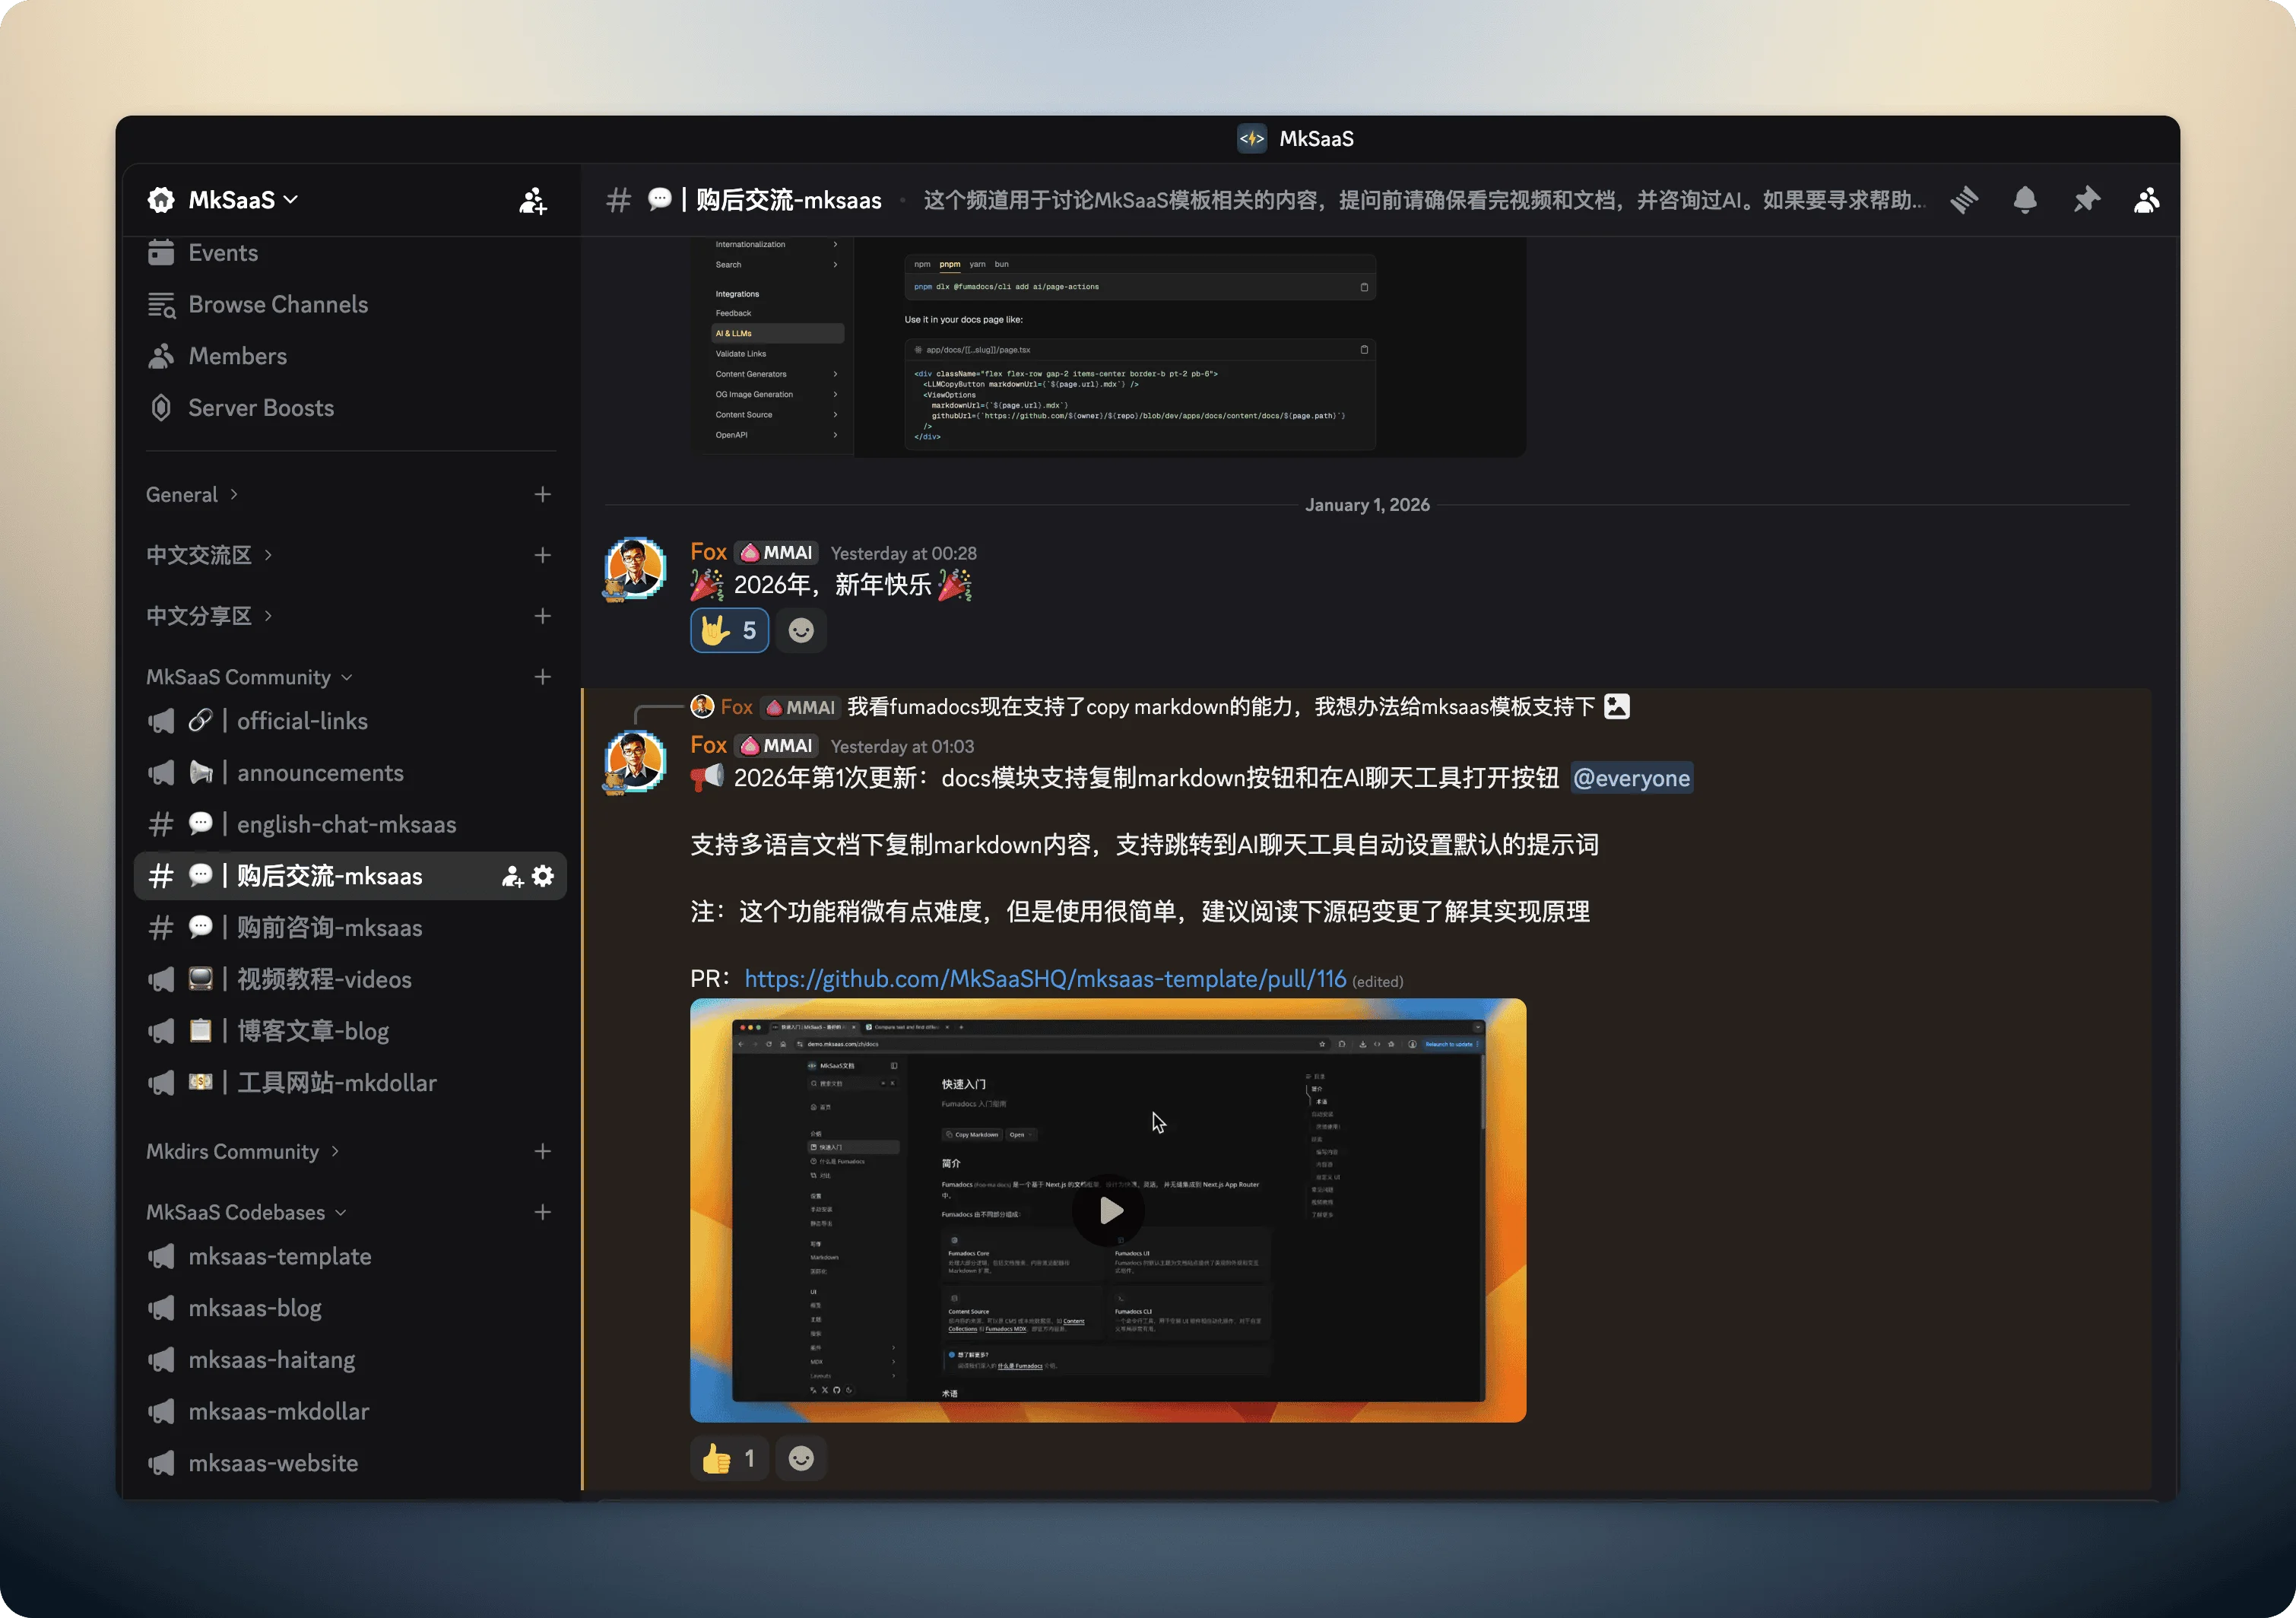Open the mksaas-website channel
Image resolution: width=2296 pixels, height=1618 pixels.
[x=350, y=1463]
